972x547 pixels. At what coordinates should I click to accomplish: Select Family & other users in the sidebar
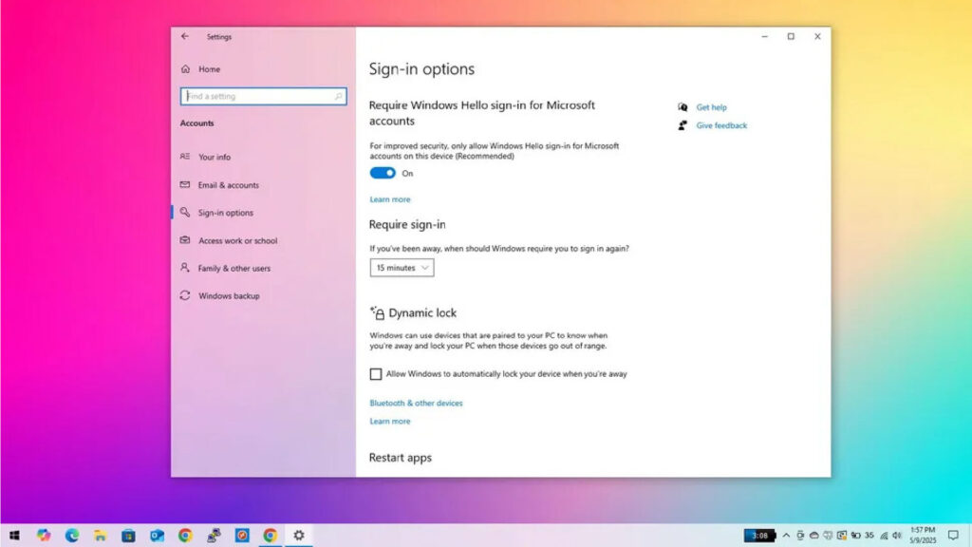point(234,269)
